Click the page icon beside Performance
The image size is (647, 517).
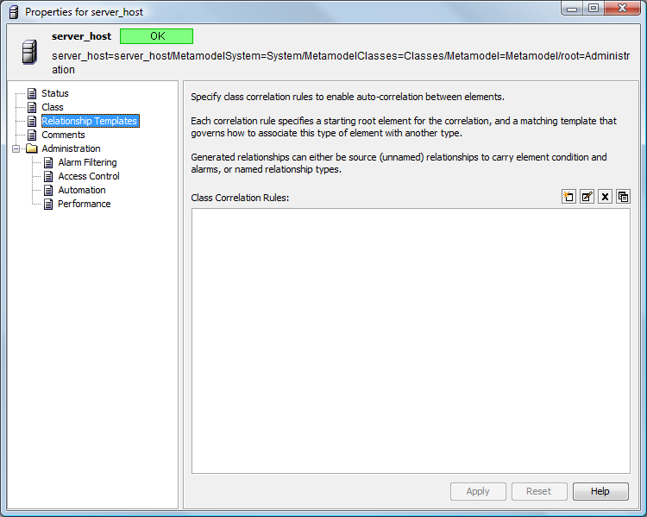48,204
